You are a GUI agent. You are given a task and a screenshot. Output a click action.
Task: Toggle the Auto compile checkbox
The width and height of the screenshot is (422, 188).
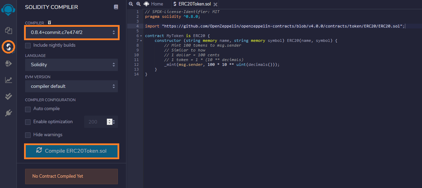coord(28,109)
